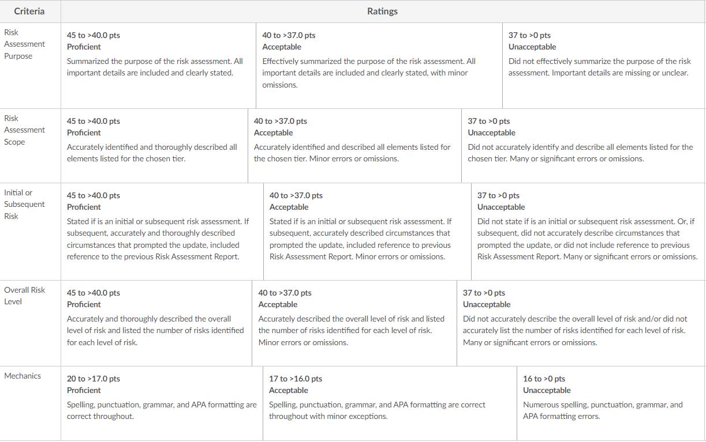Mark Overall Risk Level as Proficient
Viewport: 706px width, 442px height.
coord(156,323)
